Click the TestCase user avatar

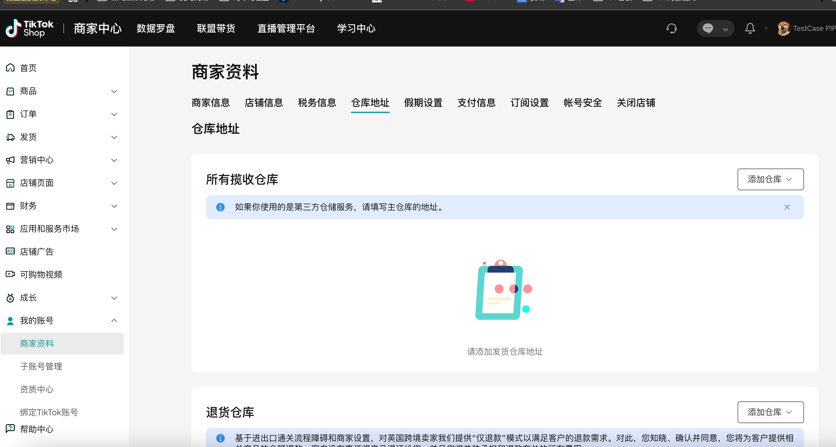click(x=783, y=29)
